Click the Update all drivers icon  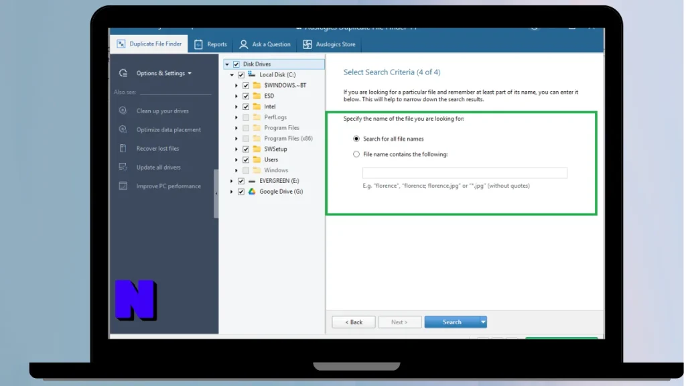[123, 167]
